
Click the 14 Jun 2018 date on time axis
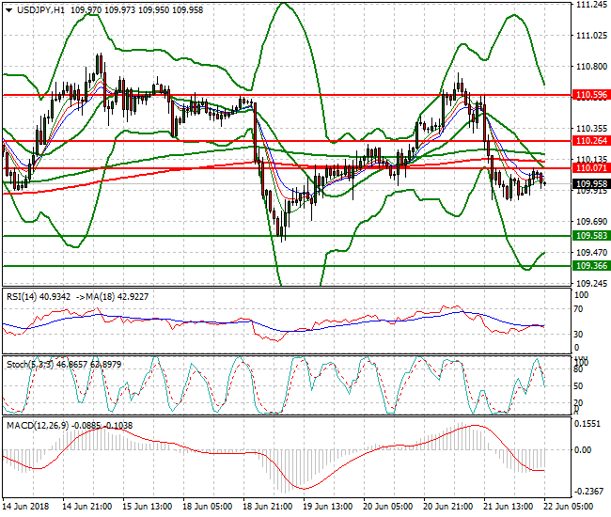(x=26, y=507)
